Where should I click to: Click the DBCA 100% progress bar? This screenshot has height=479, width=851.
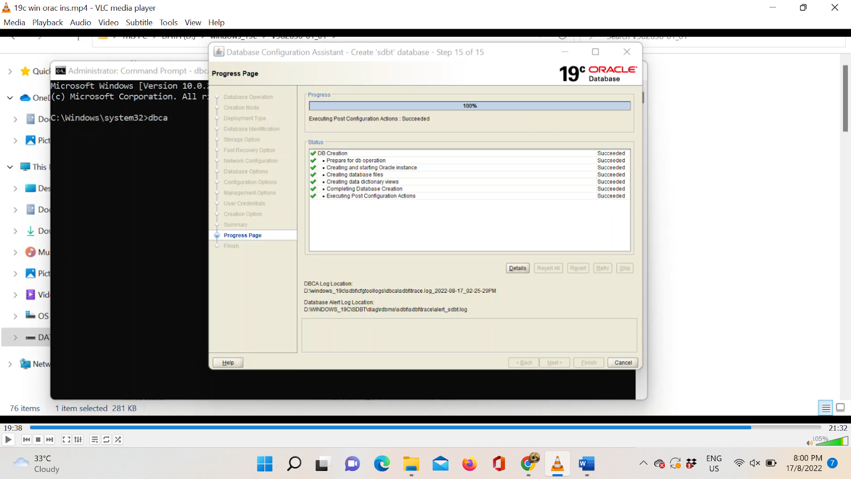470,106
